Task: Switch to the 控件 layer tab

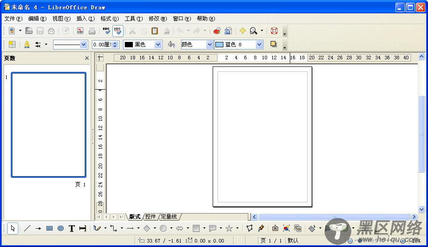Action: click(150, 217)
